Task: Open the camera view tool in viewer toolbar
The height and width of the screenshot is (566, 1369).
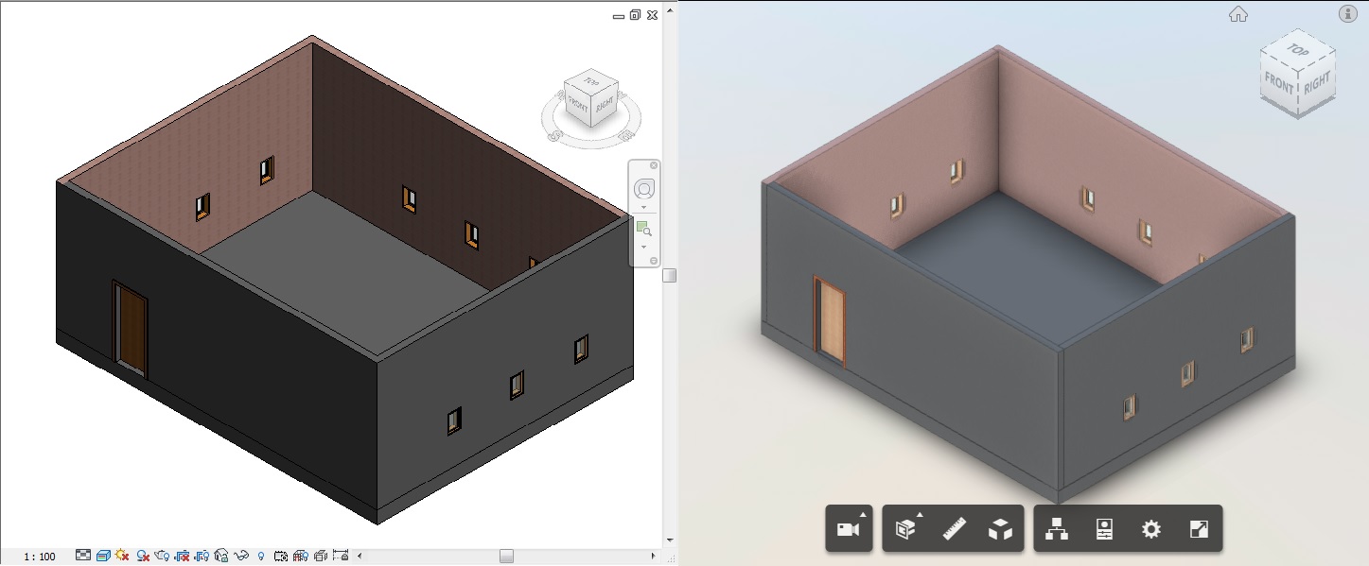Action: point(848,529)
